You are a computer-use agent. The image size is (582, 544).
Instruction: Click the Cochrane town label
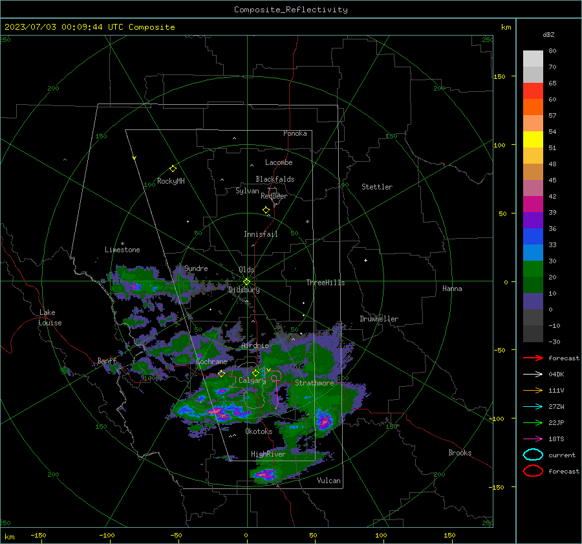(211, 362)
